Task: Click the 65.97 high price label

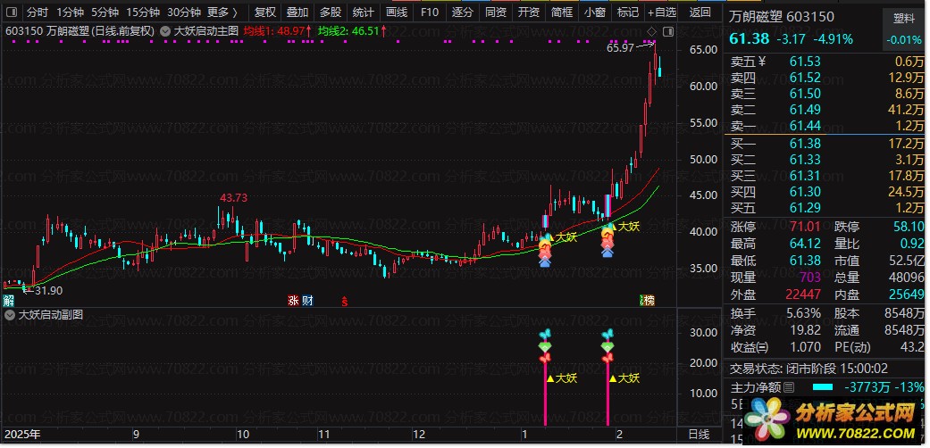Action: (620, 48)
